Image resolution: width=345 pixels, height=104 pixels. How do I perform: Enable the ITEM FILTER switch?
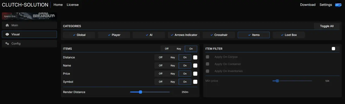coord(336,49)
